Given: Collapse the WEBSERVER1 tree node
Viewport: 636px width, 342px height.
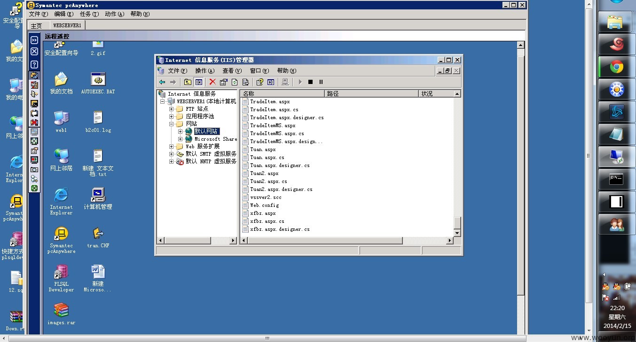Looking at the screenshot, I should (x=162, y=101).
